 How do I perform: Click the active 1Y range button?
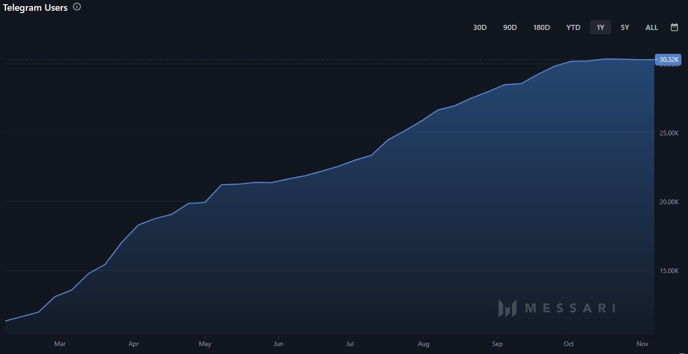tap(600, 28)
